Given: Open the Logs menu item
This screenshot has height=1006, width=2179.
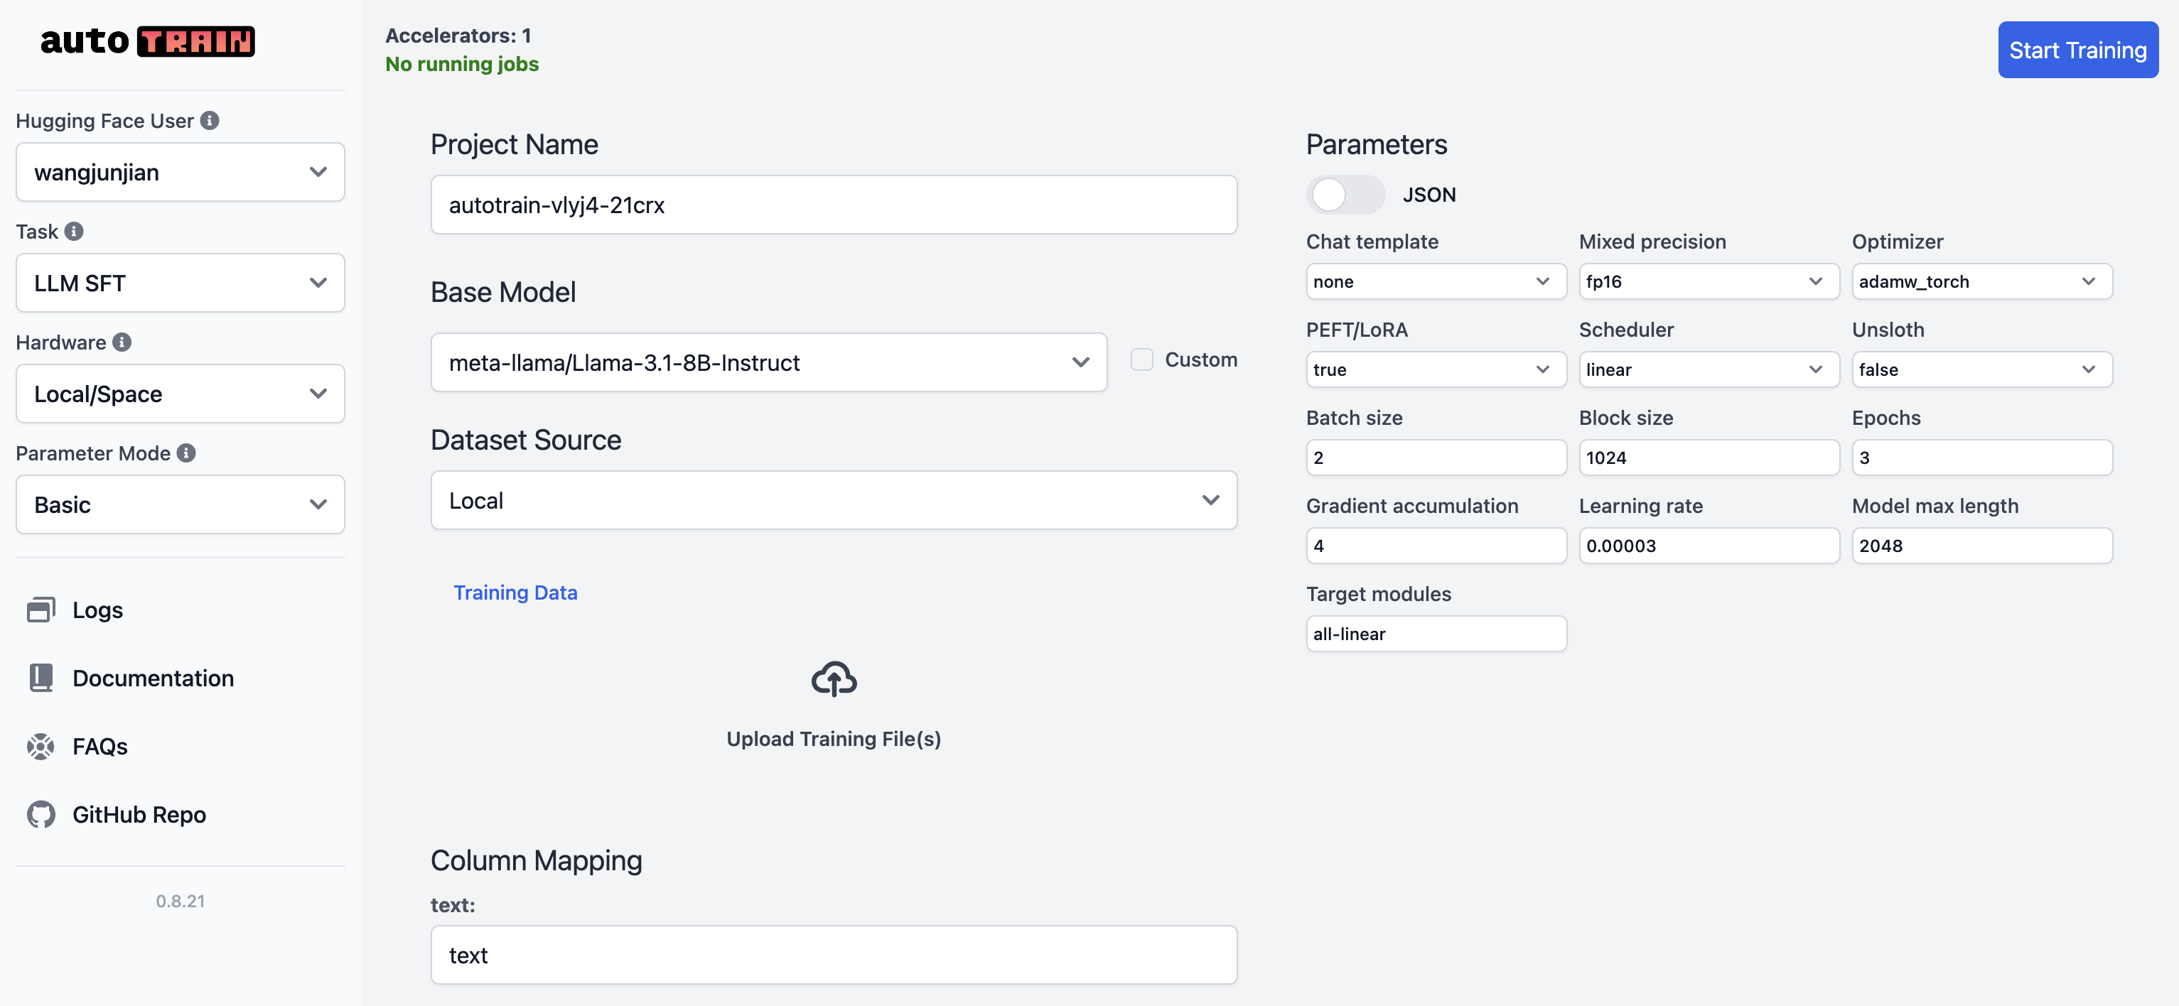Looking at the screenshot, I should click(97, 610).
